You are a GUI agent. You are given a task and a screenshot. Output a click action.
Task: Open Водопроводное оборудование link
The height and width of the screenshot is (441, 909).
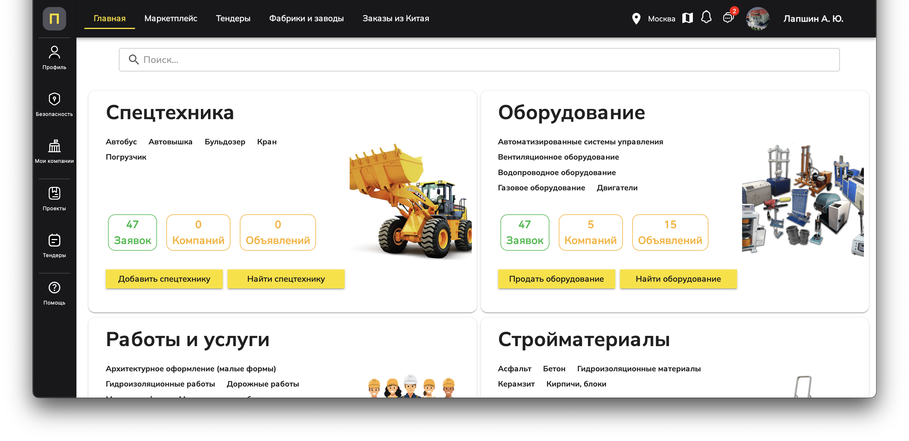pos(557,172)
